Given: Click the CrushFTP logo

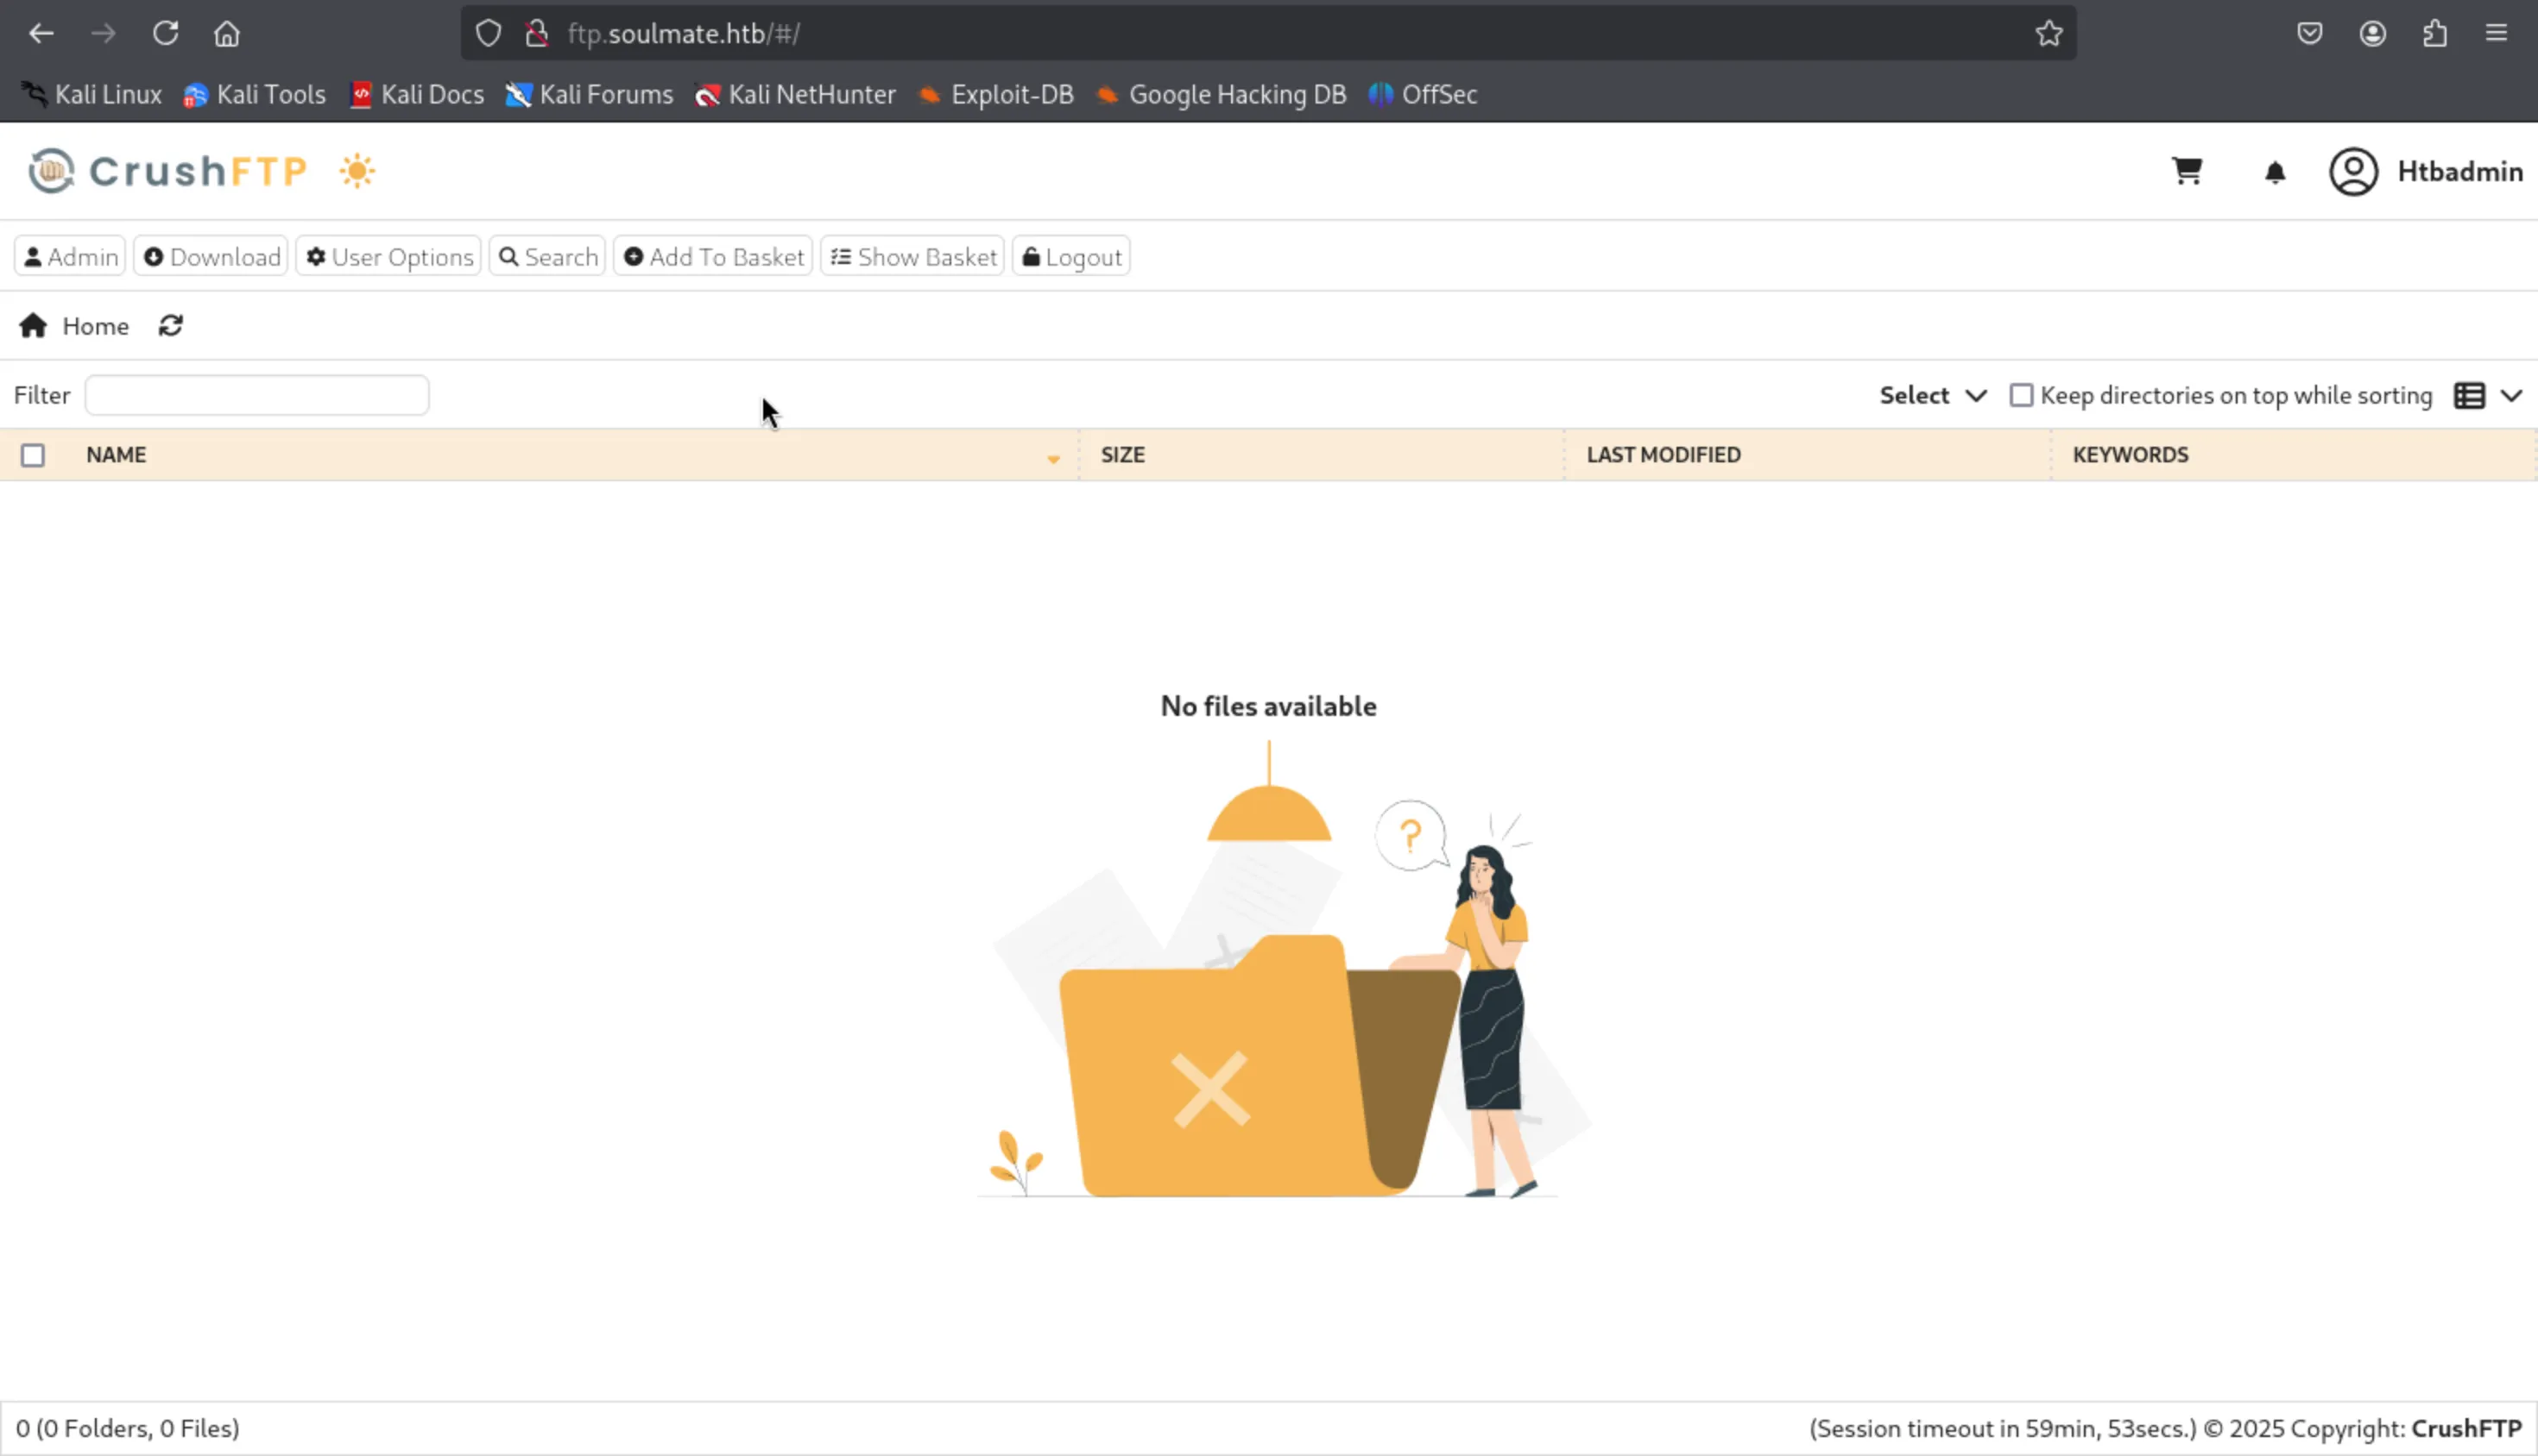Looking at the screenshot, I should tap(168, 171).
